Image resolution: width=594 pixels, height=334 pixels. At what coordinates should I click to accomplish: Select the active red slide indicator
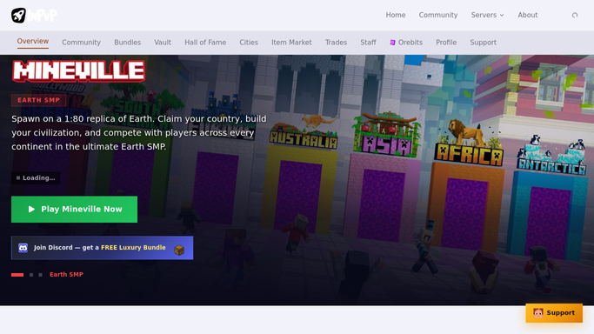[17, 275]
